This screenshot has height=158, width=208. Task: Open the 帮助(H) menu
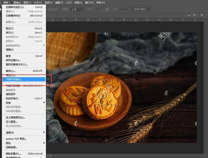(x=101, y=3)
